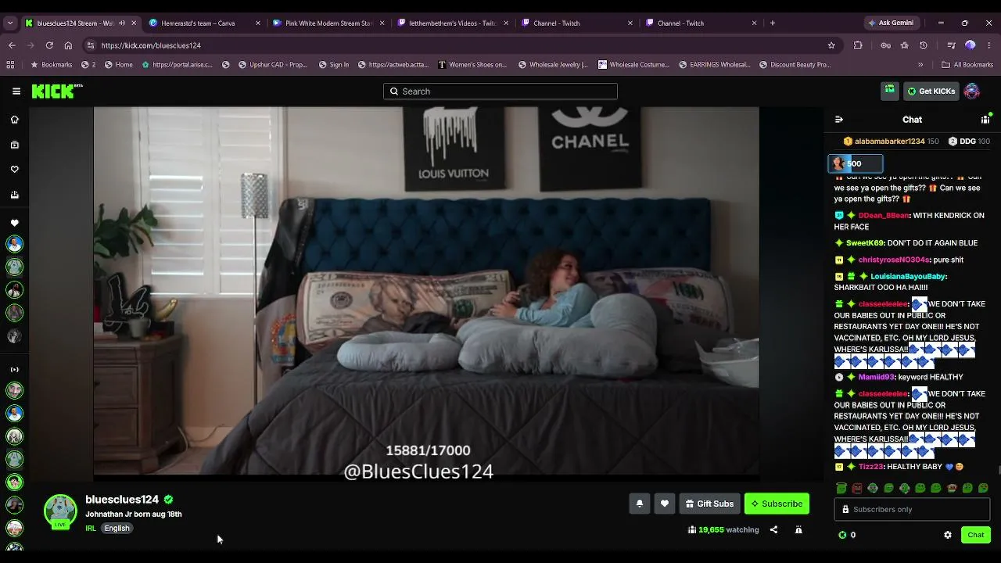Open the Chrome profile avatar
The height and width of the screenshot is (563, 1001).
[x=971, y=45]
